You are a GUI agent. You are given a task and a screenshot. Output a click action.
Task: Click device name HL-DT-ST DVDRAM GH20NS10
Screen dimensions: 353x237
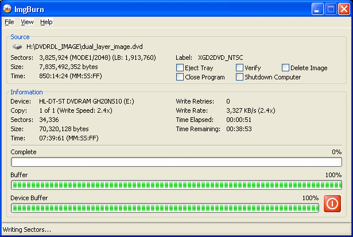coord(87,101)
